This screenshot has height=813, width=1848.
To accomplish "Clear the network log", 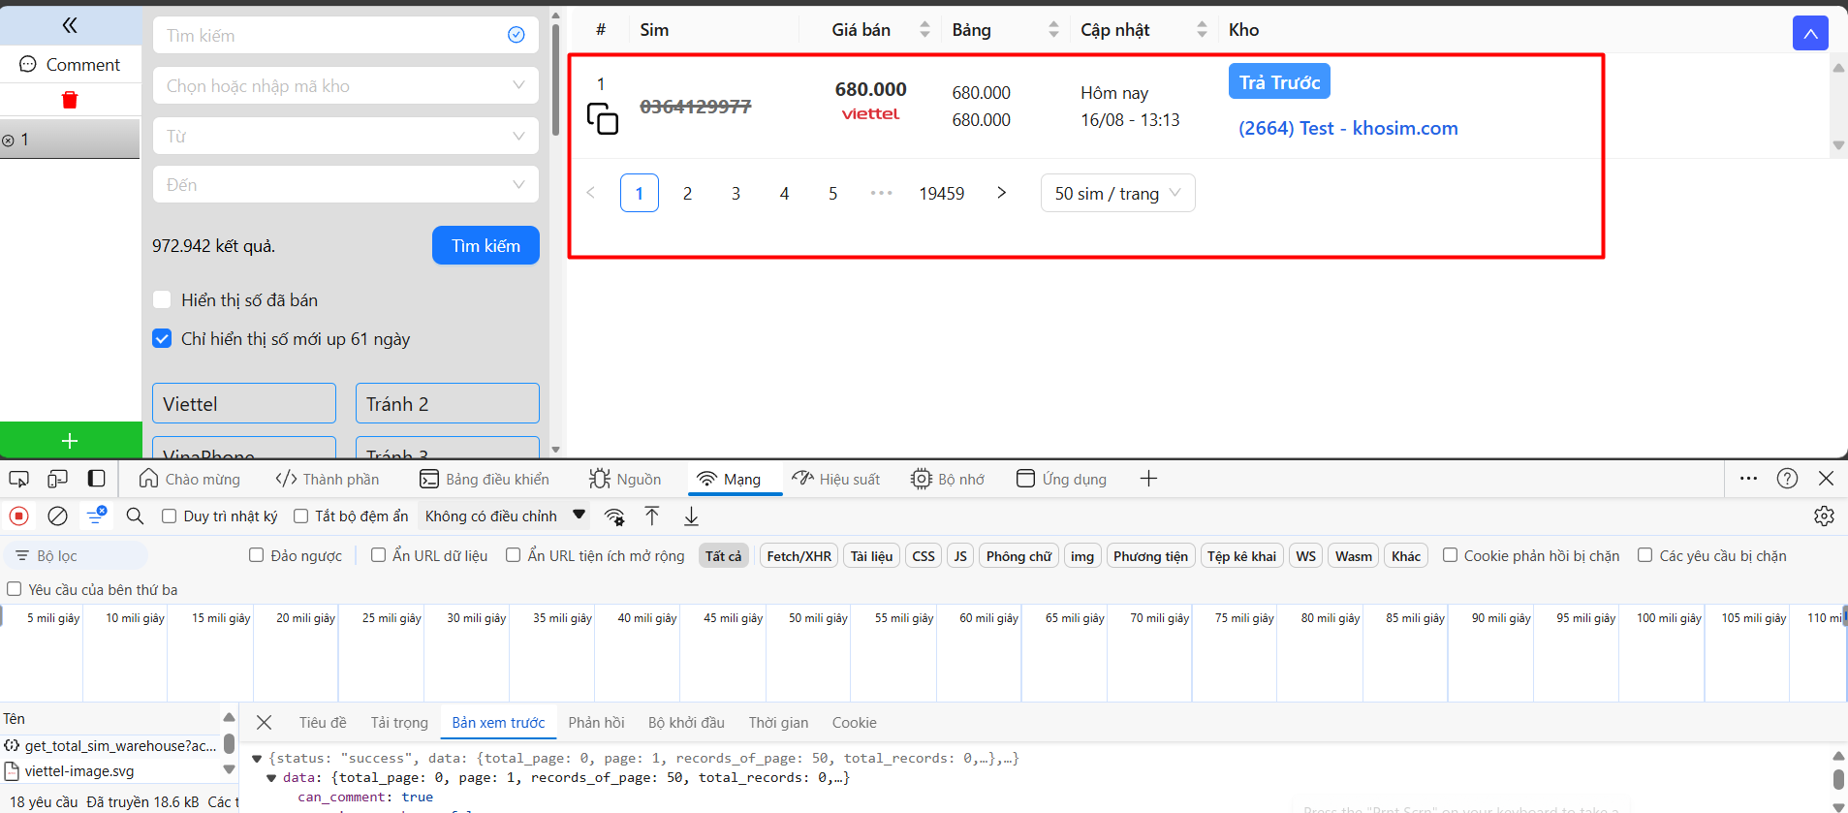I will 58,516.
